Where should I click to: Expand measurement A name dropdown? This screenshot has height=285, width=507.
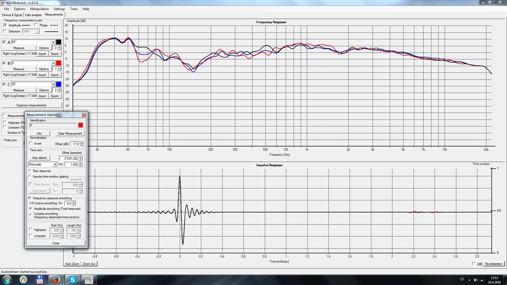tap(53, 42)
